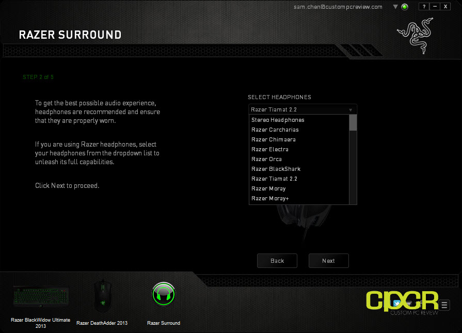Click the green online status indicator
Image resolution: width=462 pixels, height=333 pixels.
coord(405,7)
